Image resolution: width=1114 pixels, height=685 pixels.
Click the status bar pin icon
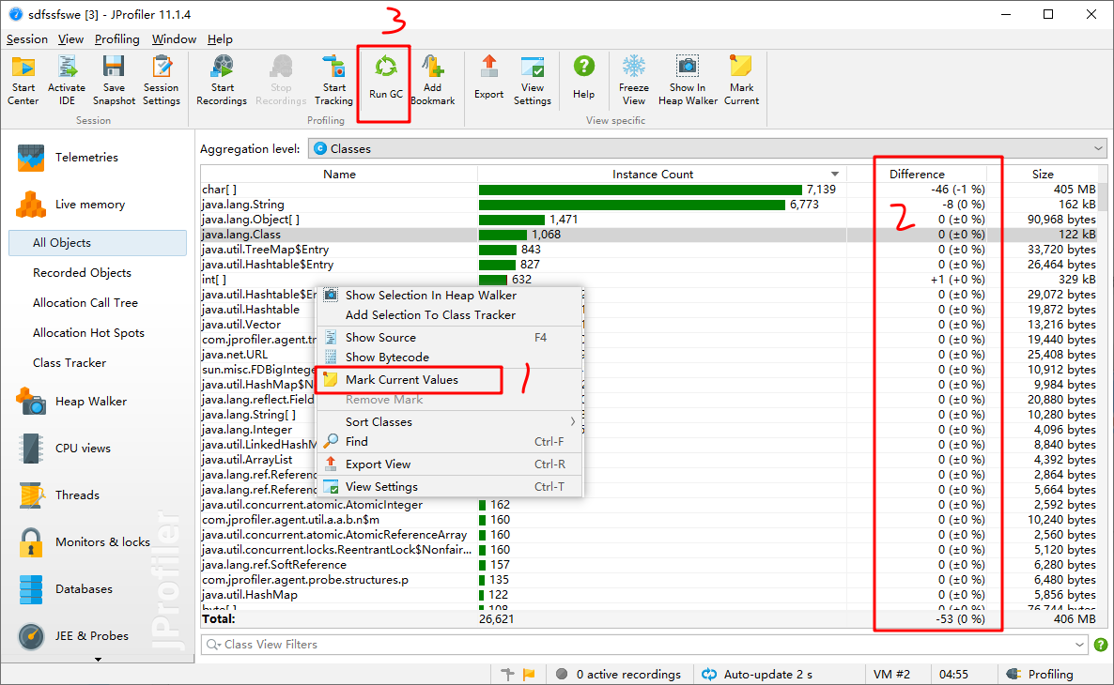tap(507, 675)
